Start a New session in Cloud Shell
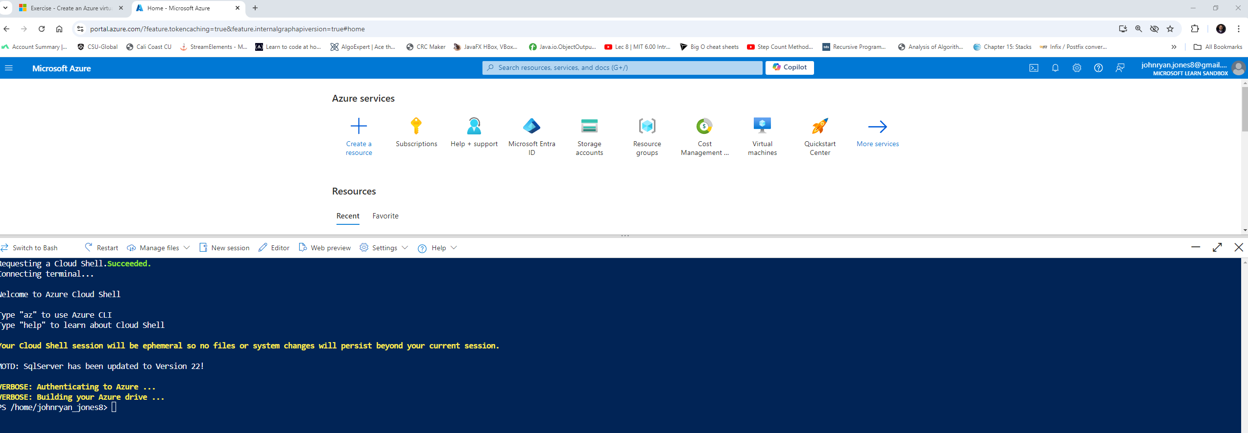The width and height of the screenshot is (1248, 433). (224, 248)
